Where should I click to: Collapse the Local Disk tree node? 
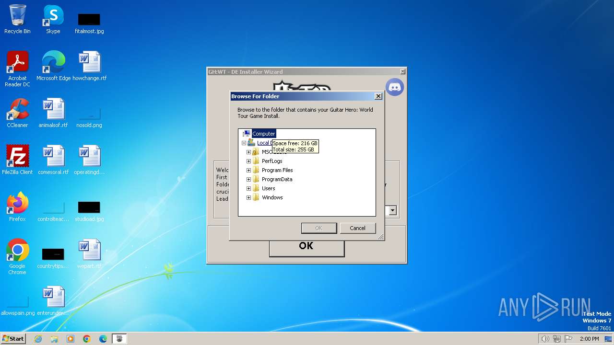coord(244,143)
